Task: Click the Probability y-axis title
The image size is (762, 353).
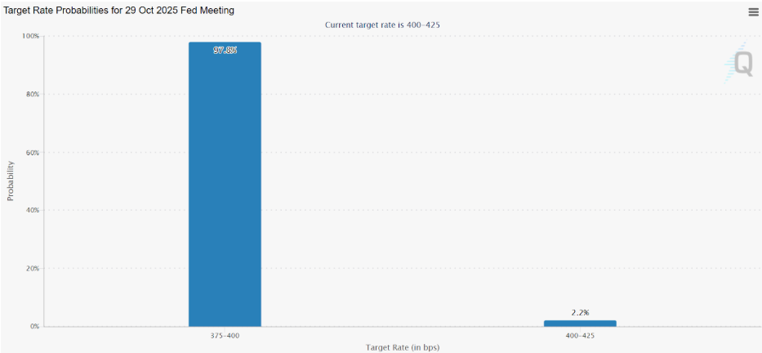Action: coord(11,181)
